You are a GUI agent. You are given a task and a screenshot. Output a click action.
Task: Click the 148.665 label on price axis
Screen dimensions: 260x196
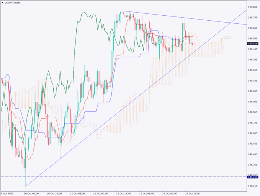click(x=252, y=133)
